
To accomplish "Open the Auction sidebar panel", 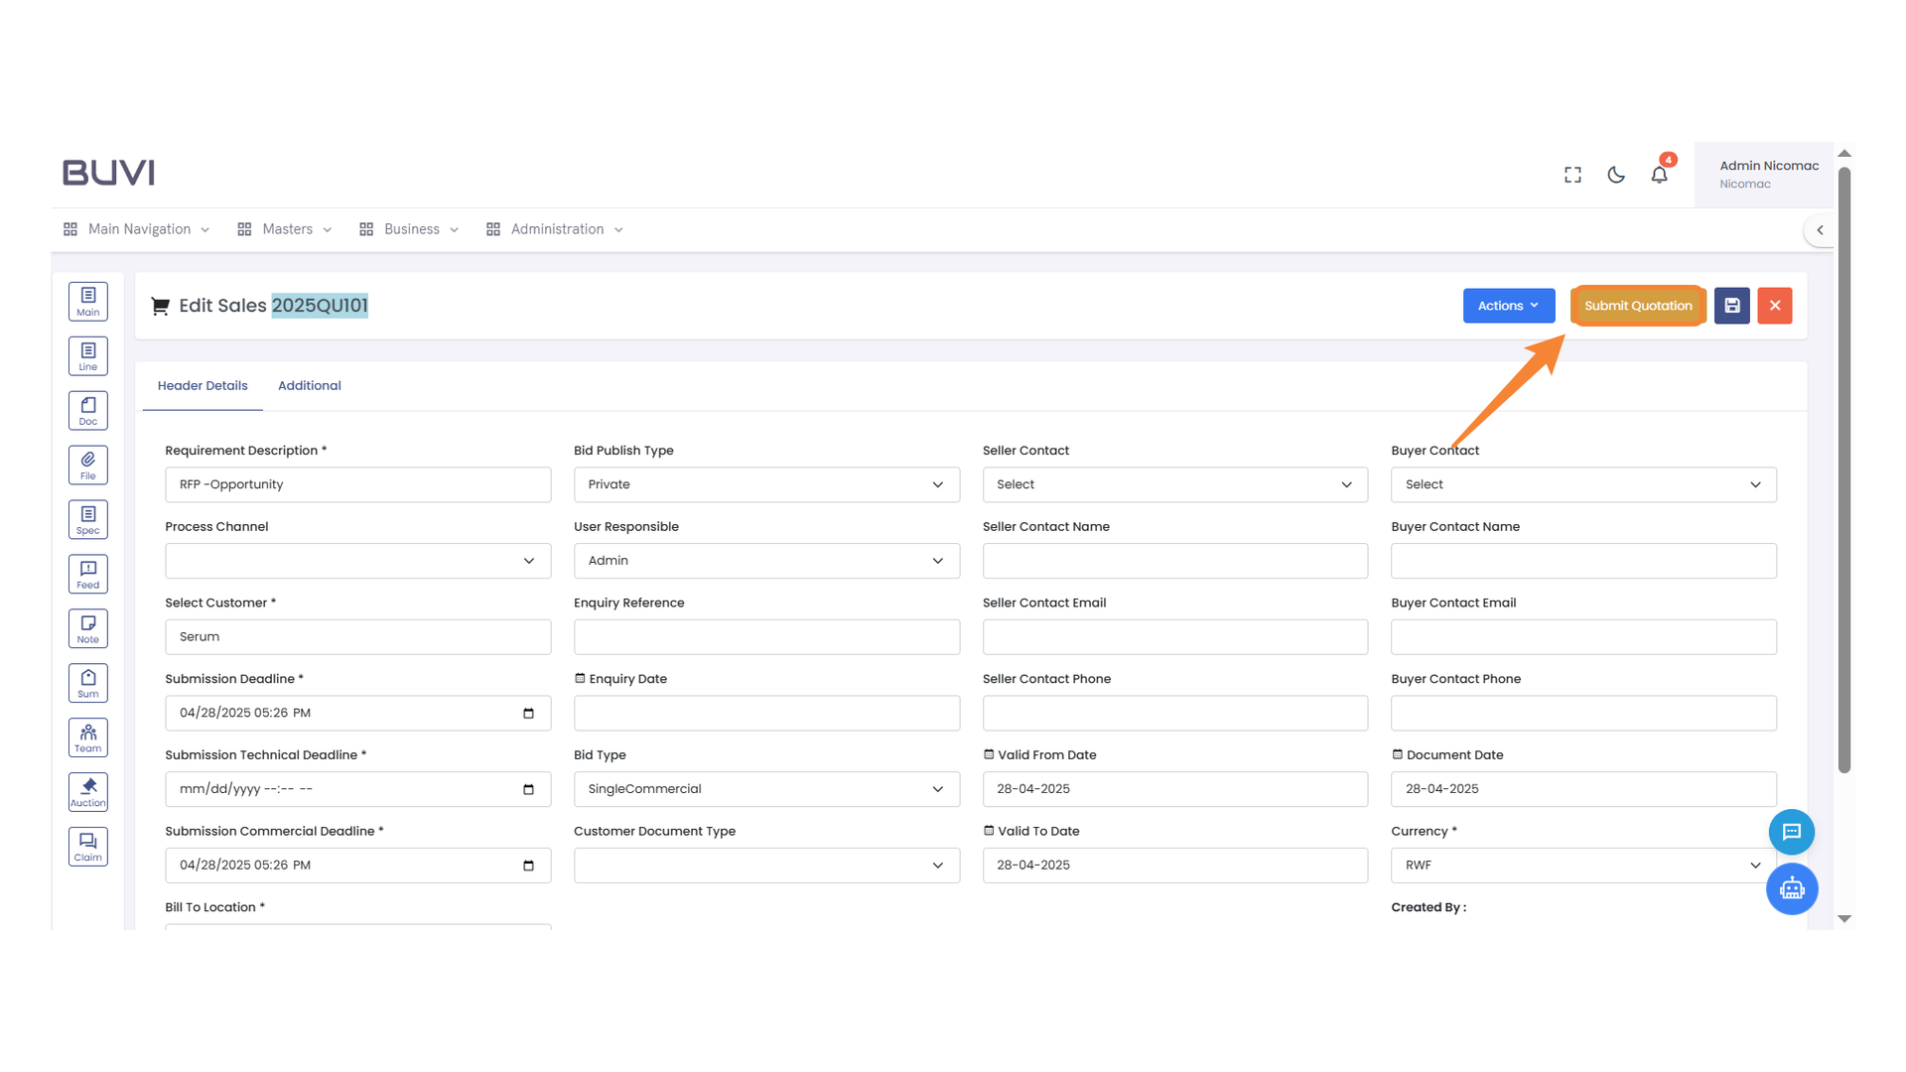I will pyautogui.click(x=87, y=791).
